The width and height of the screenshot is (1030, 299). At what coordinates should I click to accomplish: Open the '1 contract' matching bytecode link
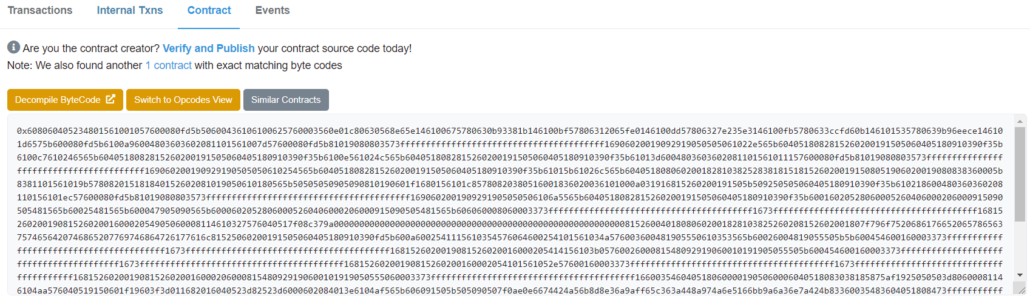point(168,65)
